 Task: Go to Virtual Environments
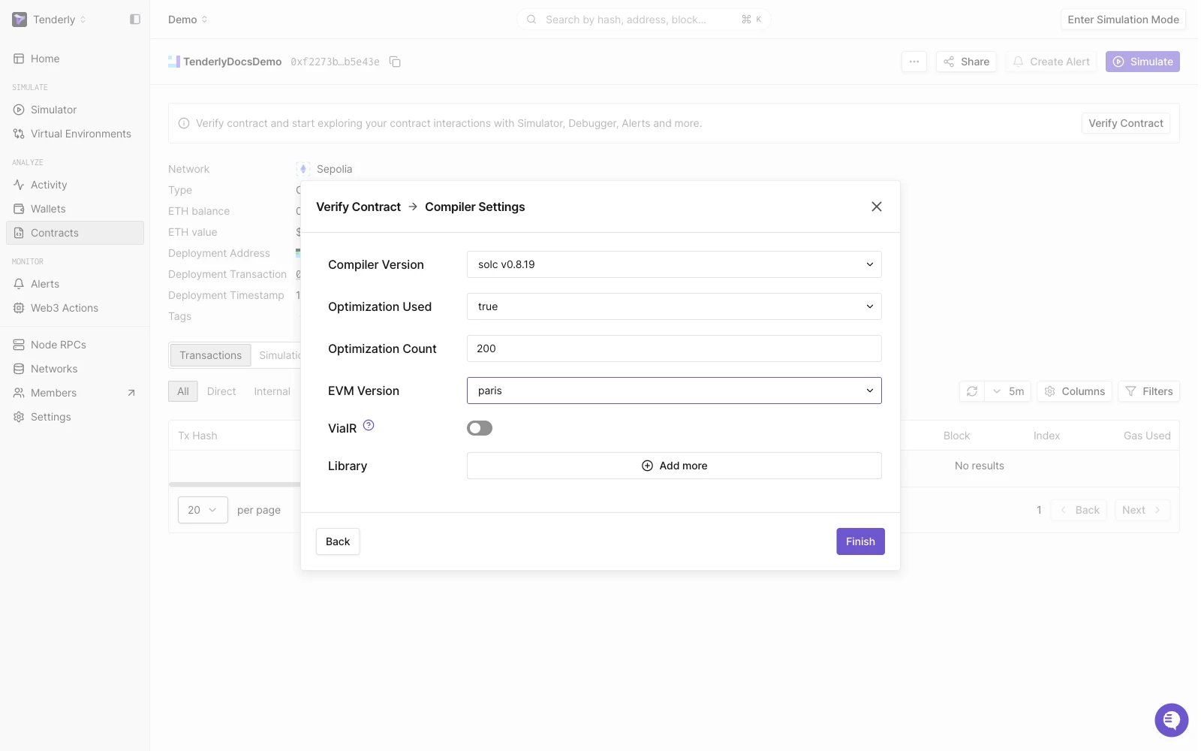point(75,134)
